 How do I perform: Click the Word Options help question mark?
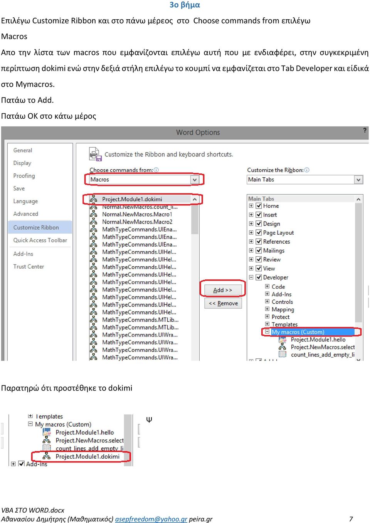tap(365, 130)
